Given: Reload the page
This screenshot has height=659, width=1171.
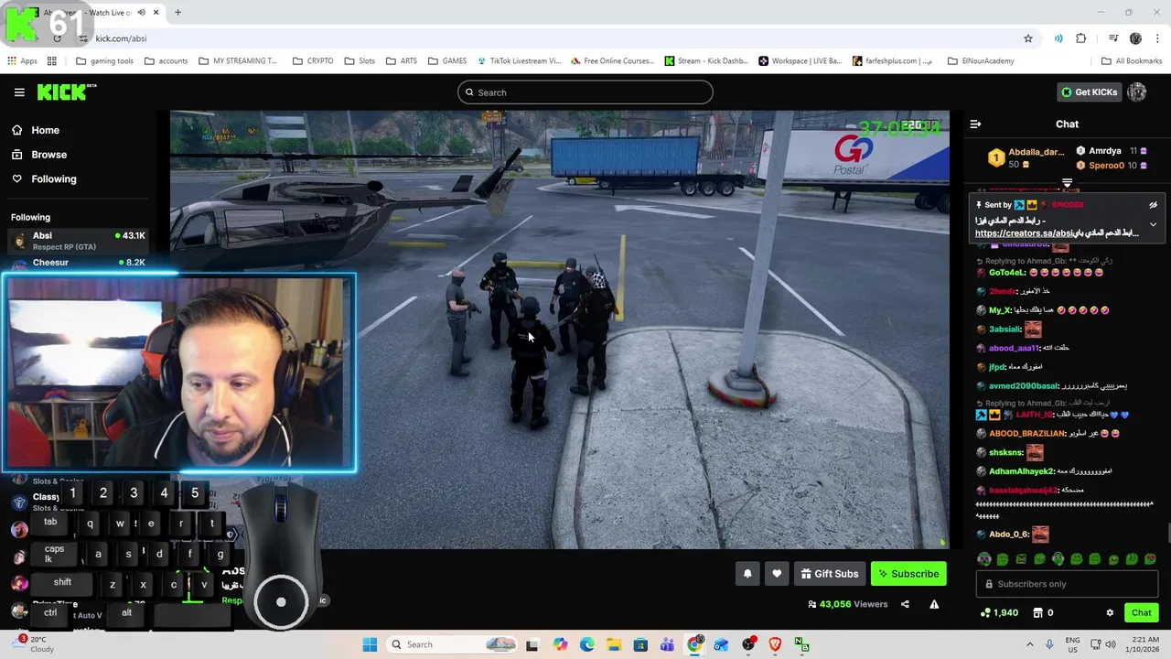Looking at the screenshot, I should 57,38.
